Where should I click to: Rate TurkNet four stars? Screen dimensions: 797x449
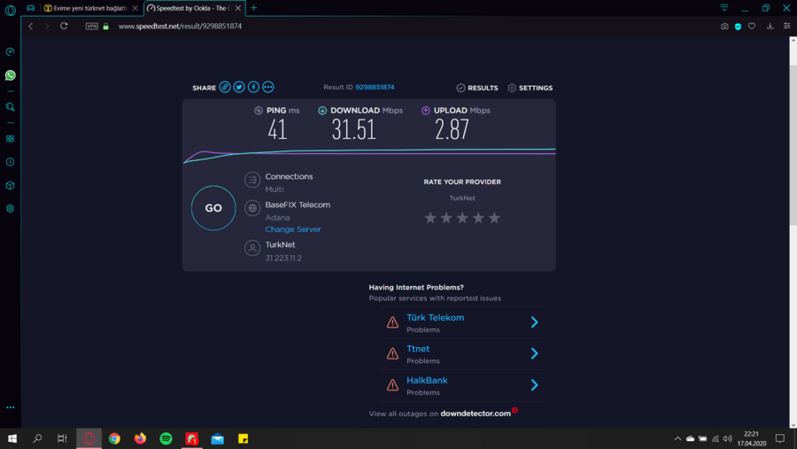[478, 218]
